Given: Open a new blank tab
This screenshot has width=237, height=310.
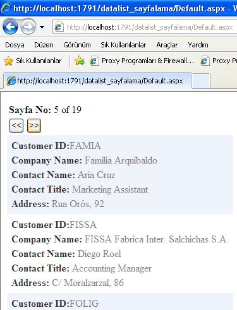Looking at the screenshot, I should pos(201,81).
